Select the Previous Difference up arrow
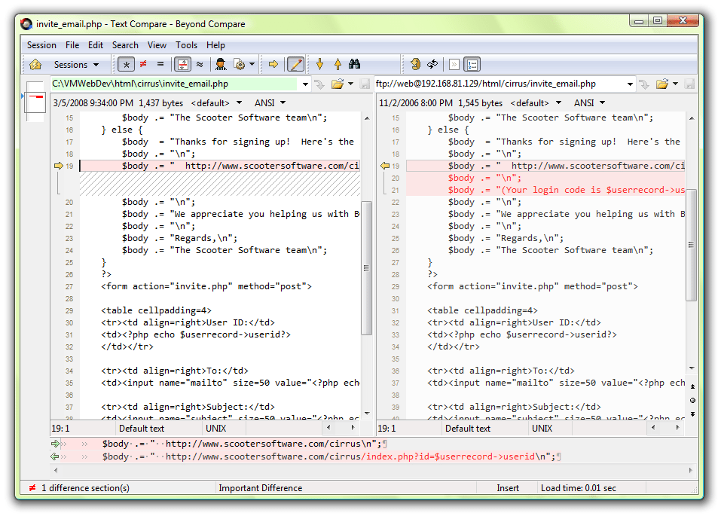 (336, 64)
